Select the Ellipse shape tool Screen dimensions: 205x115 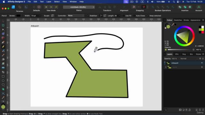[3, 80]
